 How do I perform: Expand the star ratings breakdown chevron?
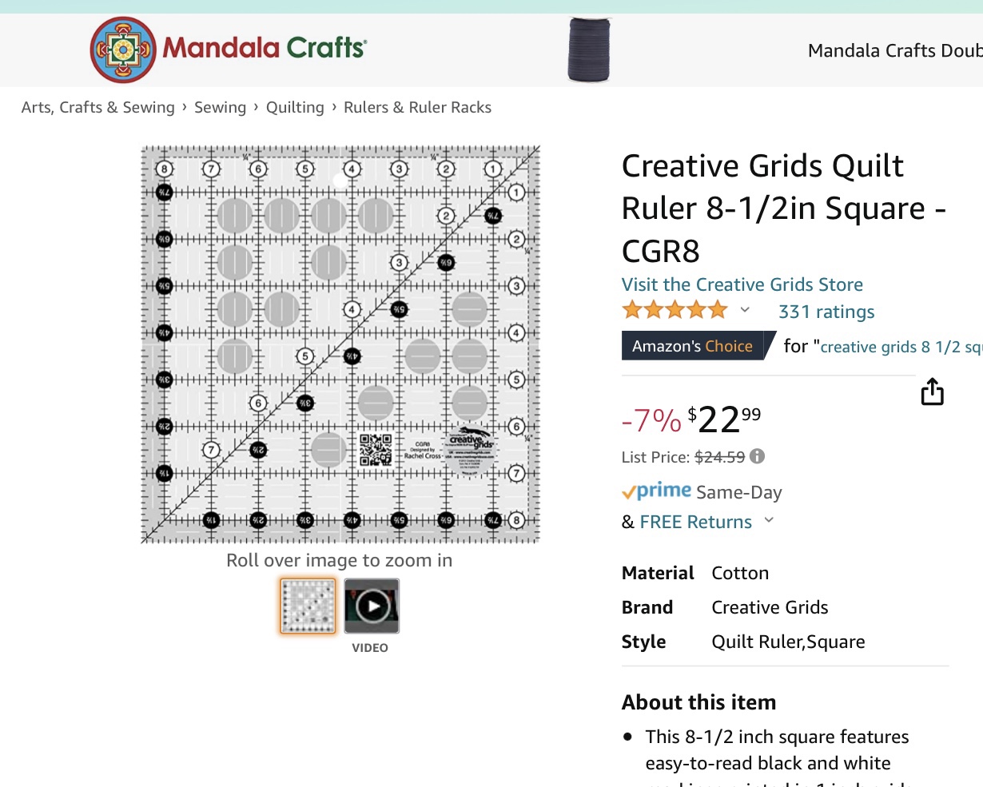tap(745, 310)
